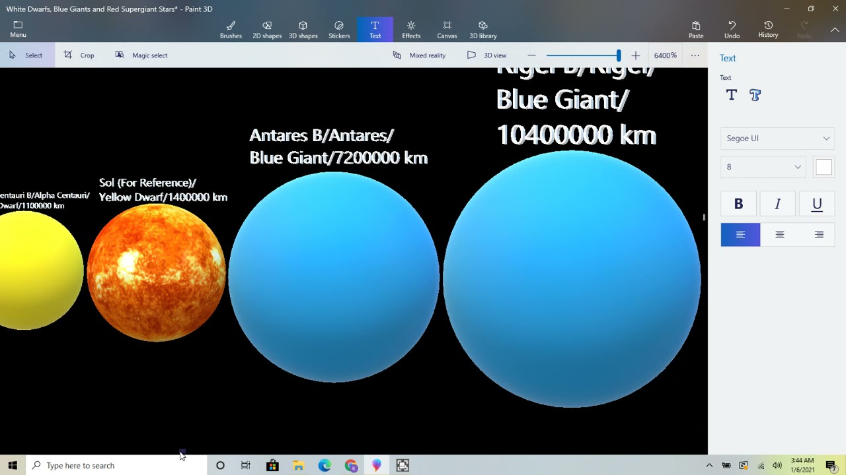Align text right
The image size is (846, 475).
pos(819,235)
